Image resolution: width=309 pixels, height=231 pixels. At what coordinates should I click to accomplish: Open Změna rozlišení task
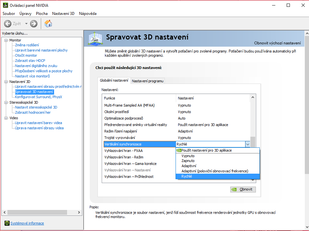click(27, 45)
